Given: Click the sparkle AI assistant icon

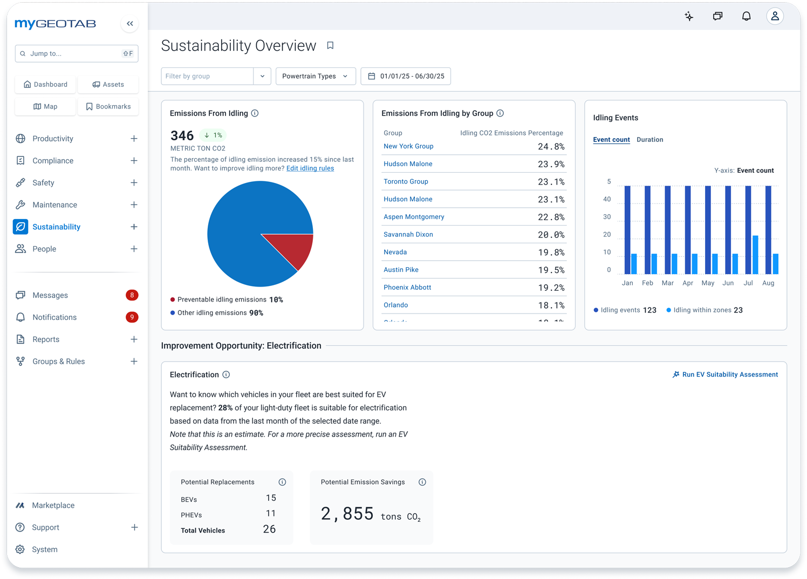Looking at the screenshot, I should 689,16.
